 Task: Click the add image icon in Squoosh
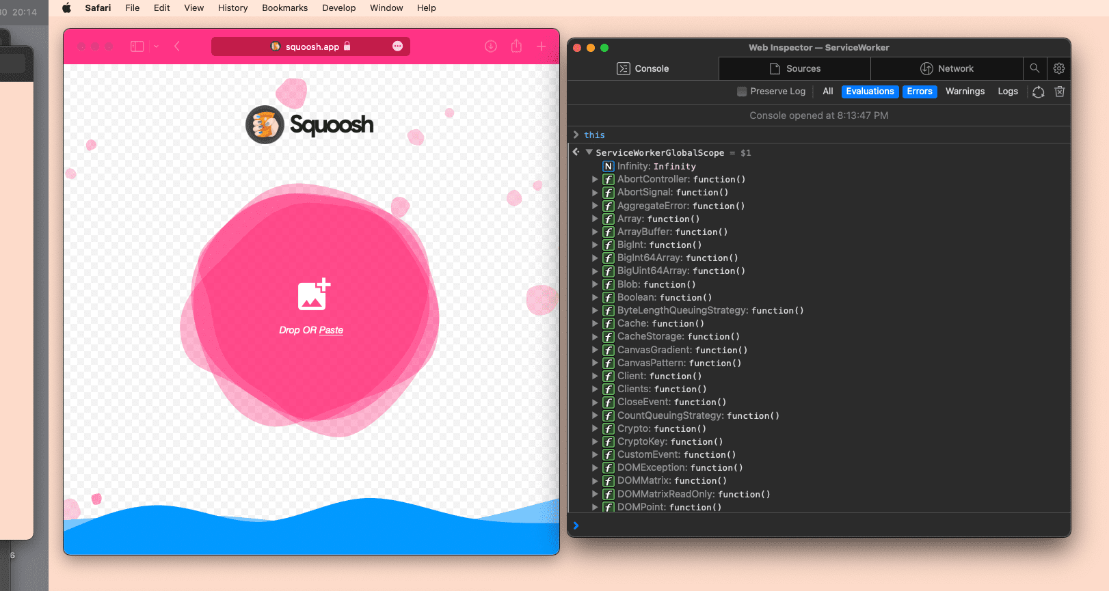click(313, 294)
